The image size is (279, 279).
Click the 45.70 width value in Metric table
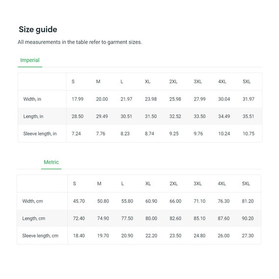point(79,201)
